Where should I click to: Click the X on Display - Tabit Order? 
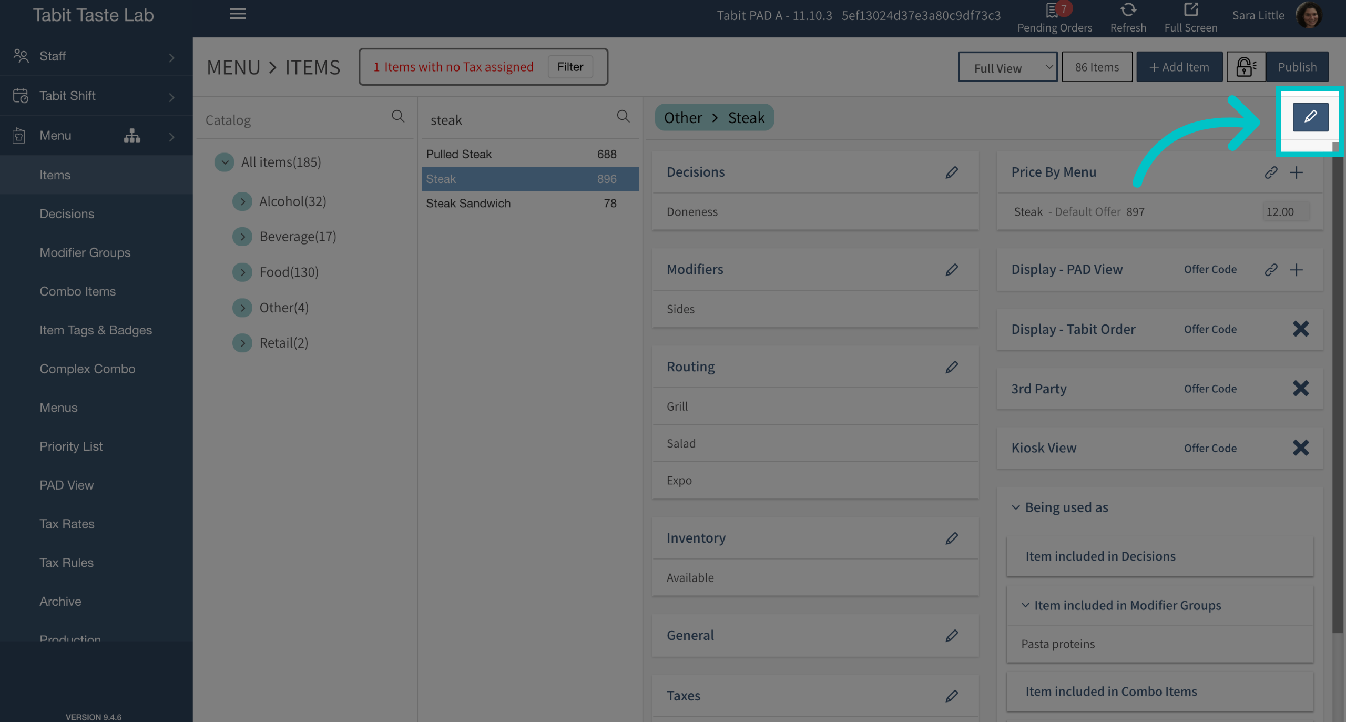point(1301,329)
